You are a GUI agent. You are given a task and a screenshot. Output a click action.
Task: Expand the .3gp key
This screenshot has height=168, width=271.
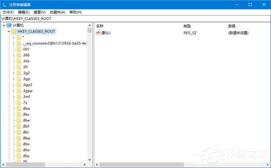pos(14,79)
